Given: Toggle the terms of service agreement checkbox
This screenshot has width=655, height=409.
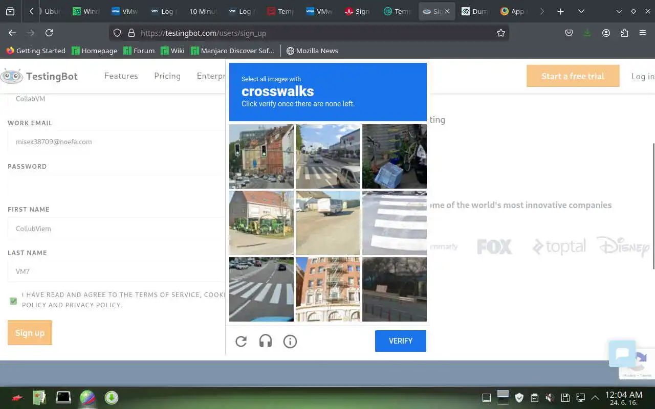Looking at the screenshot, I should pyautogui.click(x=13, y=301).
